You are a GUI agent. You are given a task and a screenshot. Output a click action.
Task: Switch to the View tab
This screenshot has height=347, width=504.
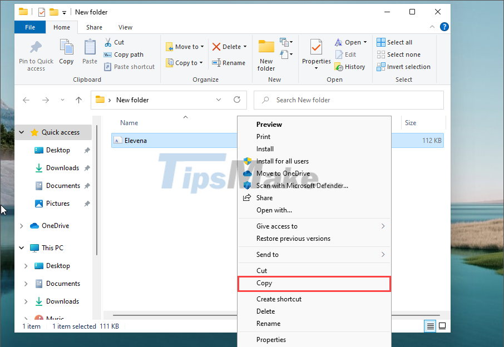click(x=125, y=27)
